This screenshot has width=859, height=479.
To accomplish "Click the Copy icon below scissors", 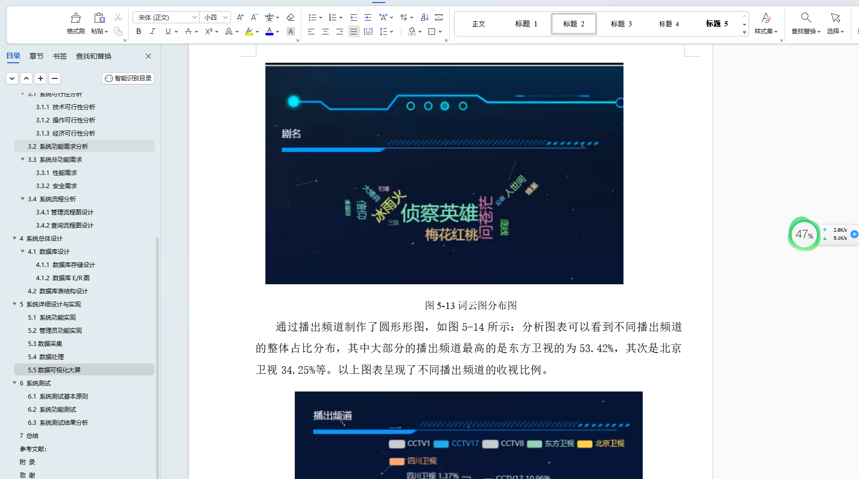I will coord(118,31).
